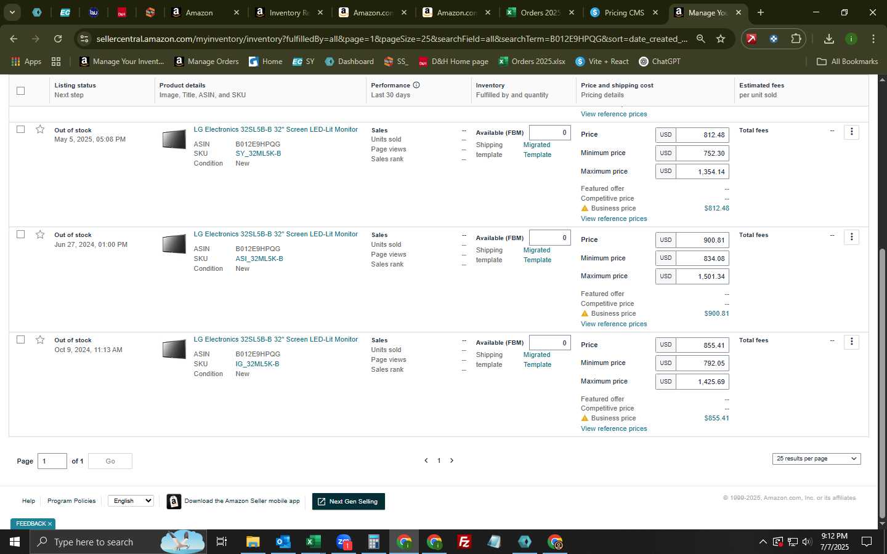Image resolution: width=887 pixels, height=554 pixels.
Task: Toggle select-all checkbox in table header
Action: pyautogui.click(x=20, y=90)
